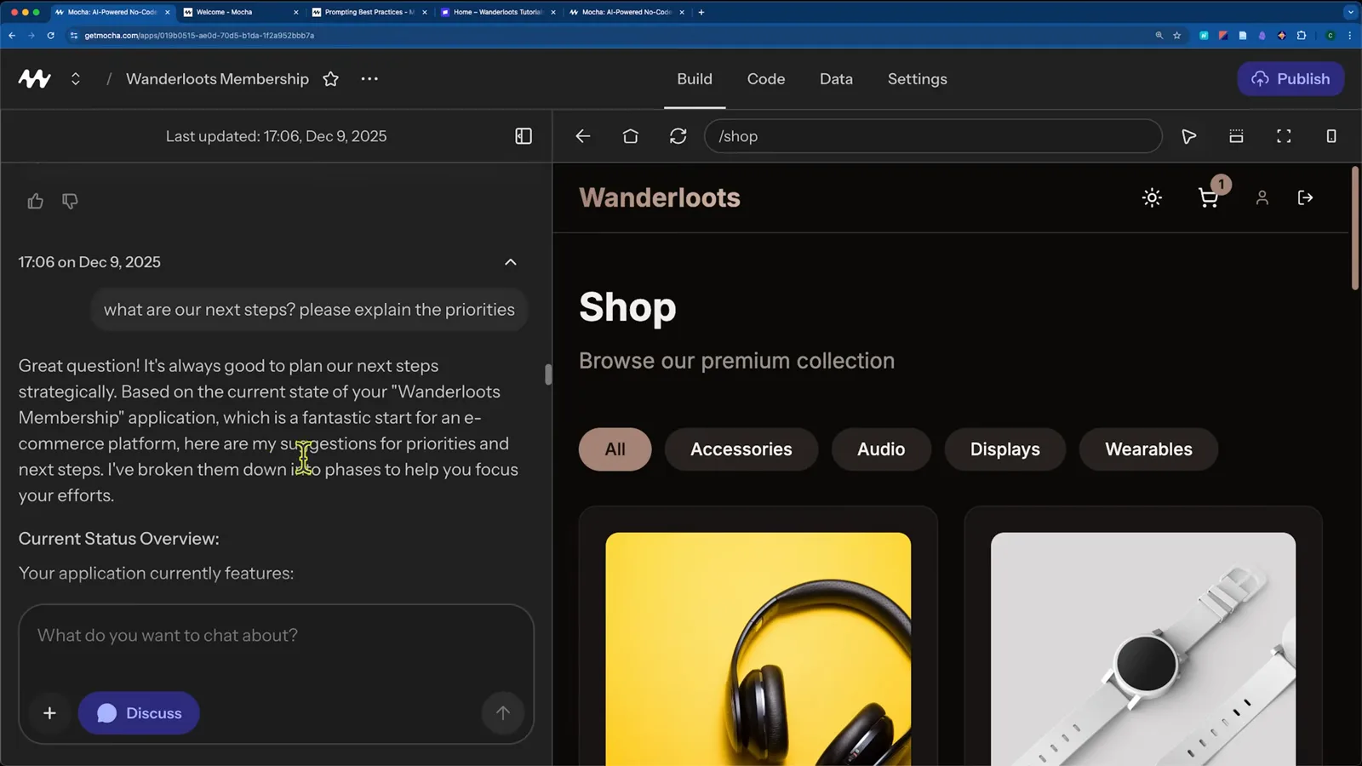
Task: Click the Wanderloots brand link
Action: [660, 197]
